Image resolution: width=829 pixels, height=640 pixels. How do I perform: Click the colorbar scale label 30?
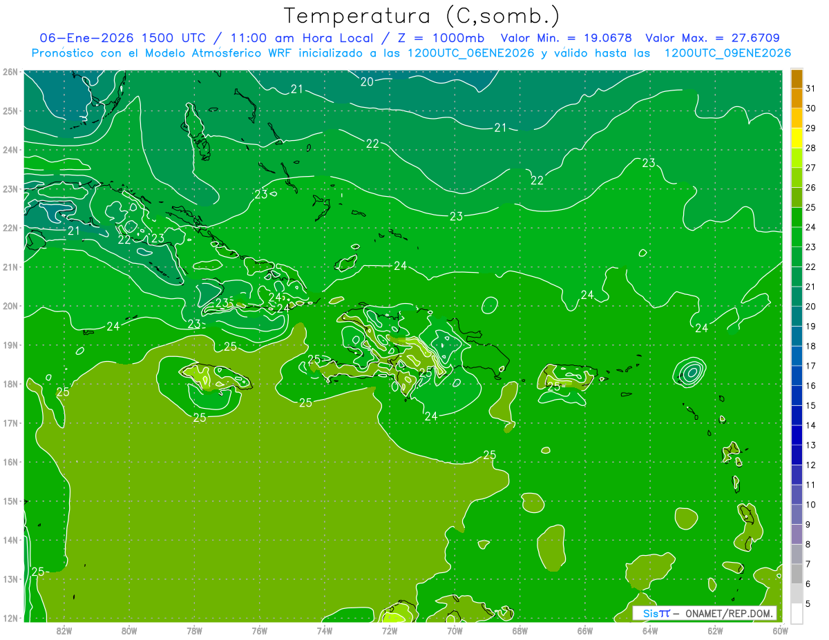(811, 108)
